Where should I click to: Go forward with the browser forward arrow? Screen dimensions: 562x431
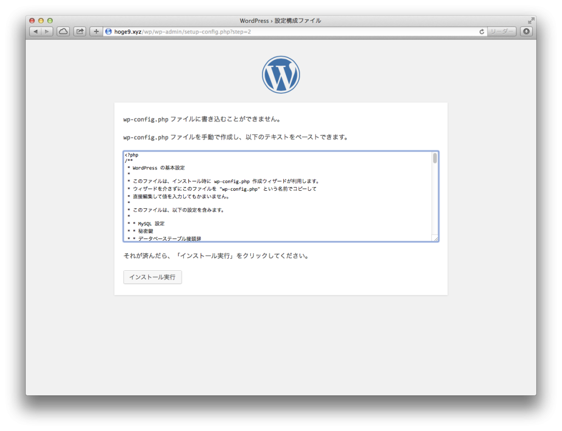tap(47, 31)
